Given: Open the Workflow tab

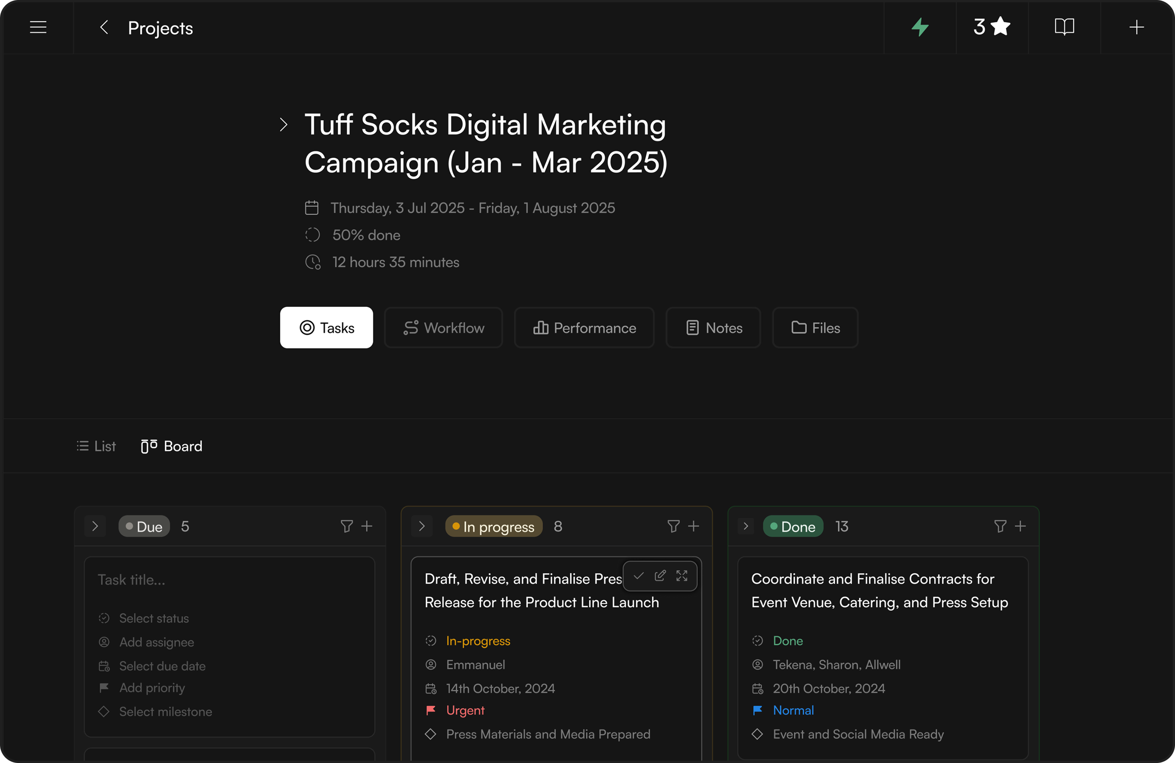Looking at the screenshot, I should 443,328.
